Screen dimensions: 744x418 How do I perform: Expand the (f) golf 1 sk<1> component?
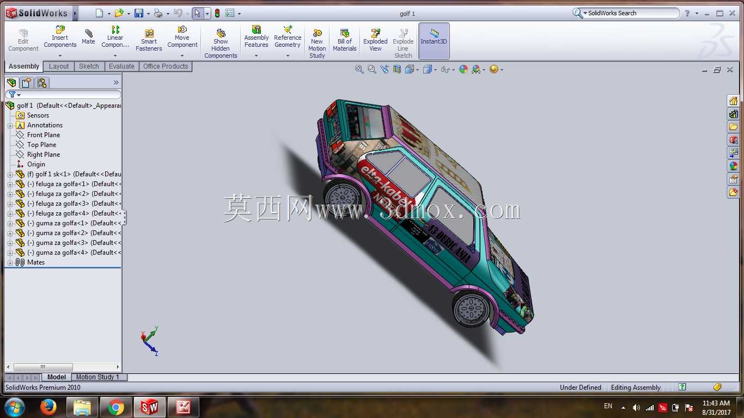[10, 174]
